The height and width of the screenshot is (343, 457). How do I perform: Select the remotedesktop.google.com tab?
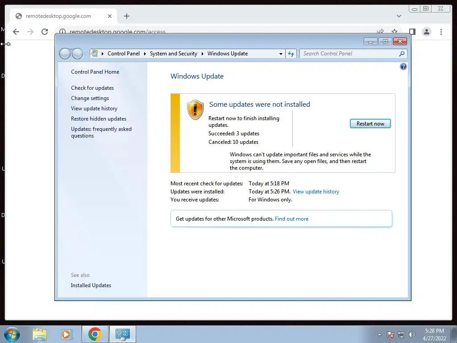[x=63, y=16]
